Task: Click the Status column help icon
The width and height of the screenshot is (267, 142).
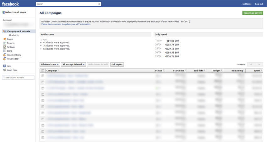Action: [163, 70]
